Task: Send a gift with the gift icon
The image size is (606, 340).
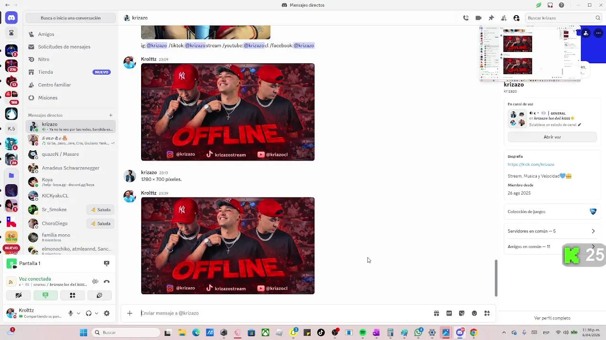Action: pos(437,313)
